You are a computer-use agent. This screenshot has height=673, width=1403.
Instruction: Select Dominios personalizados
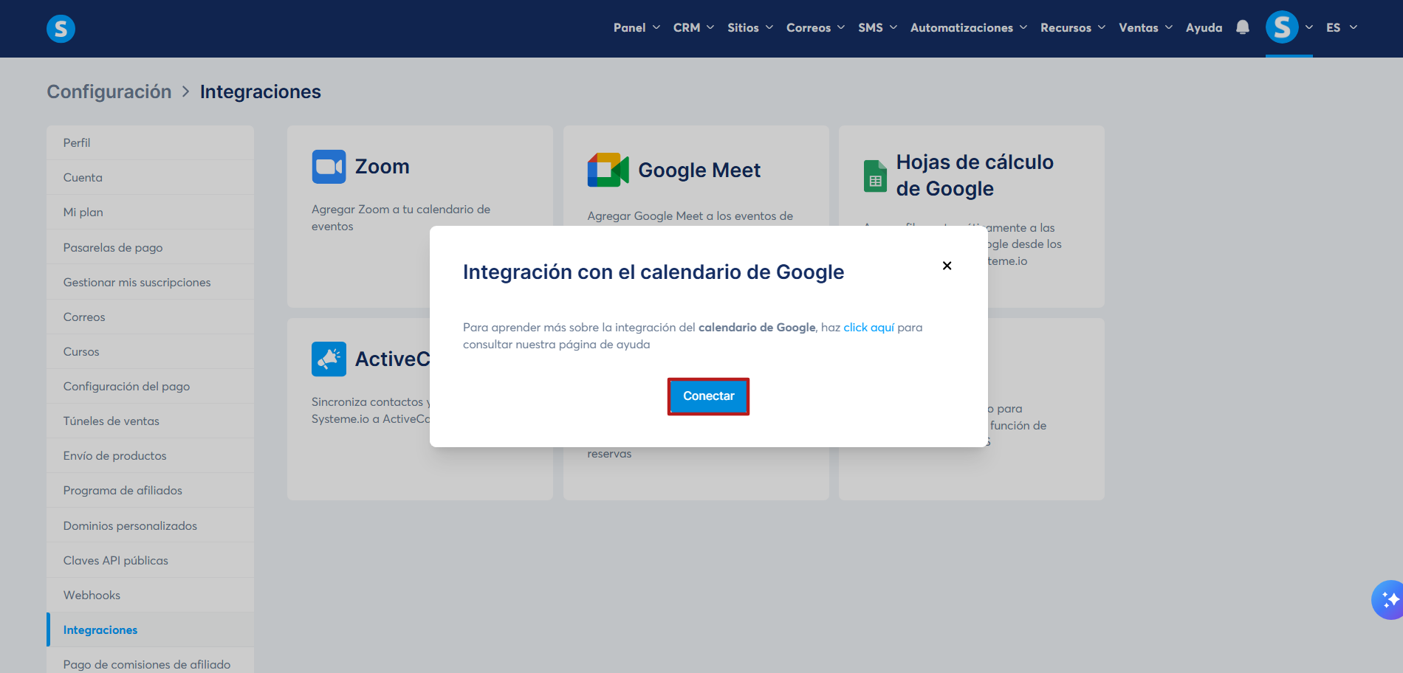coord(151,525)
